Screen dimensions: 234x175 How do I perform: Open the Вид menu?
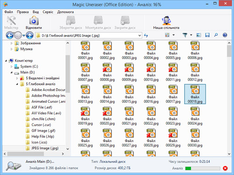(x=36, y=12)
